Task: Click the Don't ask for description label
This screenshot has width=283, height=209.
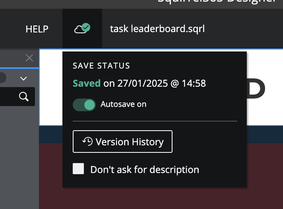Action: click(145, 170)
